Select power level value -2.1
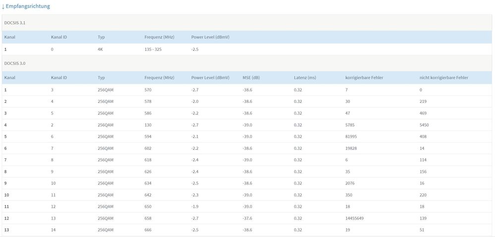The width and height of the screenshot is (495, 237). [195, 137]
